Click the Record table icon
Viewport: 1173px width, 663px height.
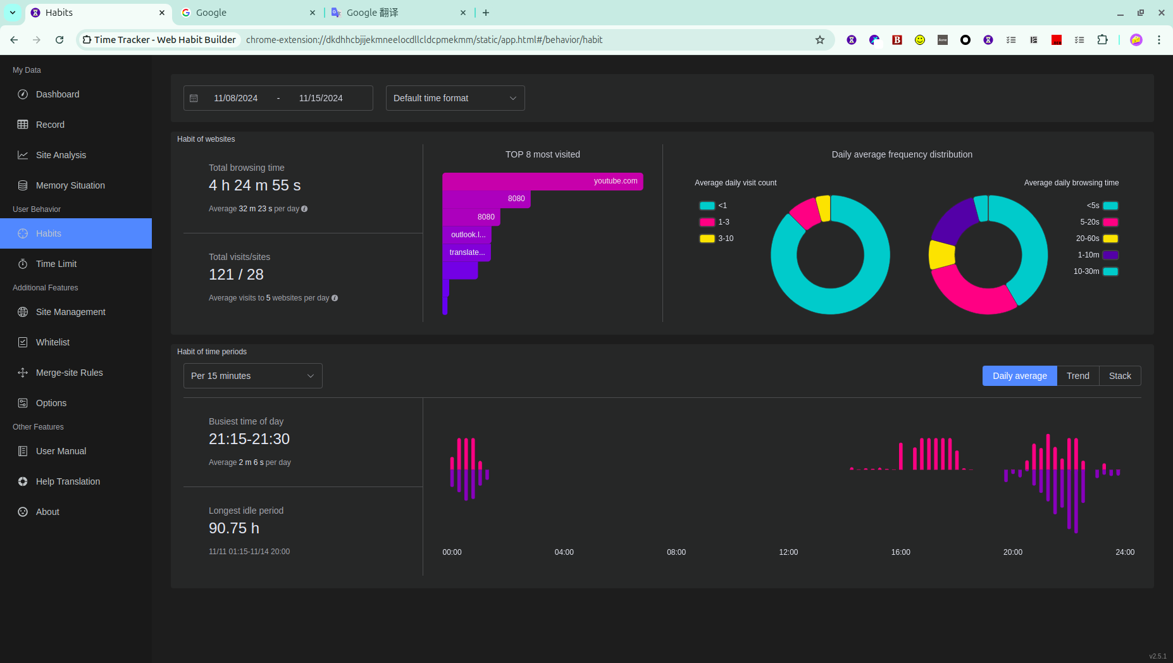tap(23, 125)
